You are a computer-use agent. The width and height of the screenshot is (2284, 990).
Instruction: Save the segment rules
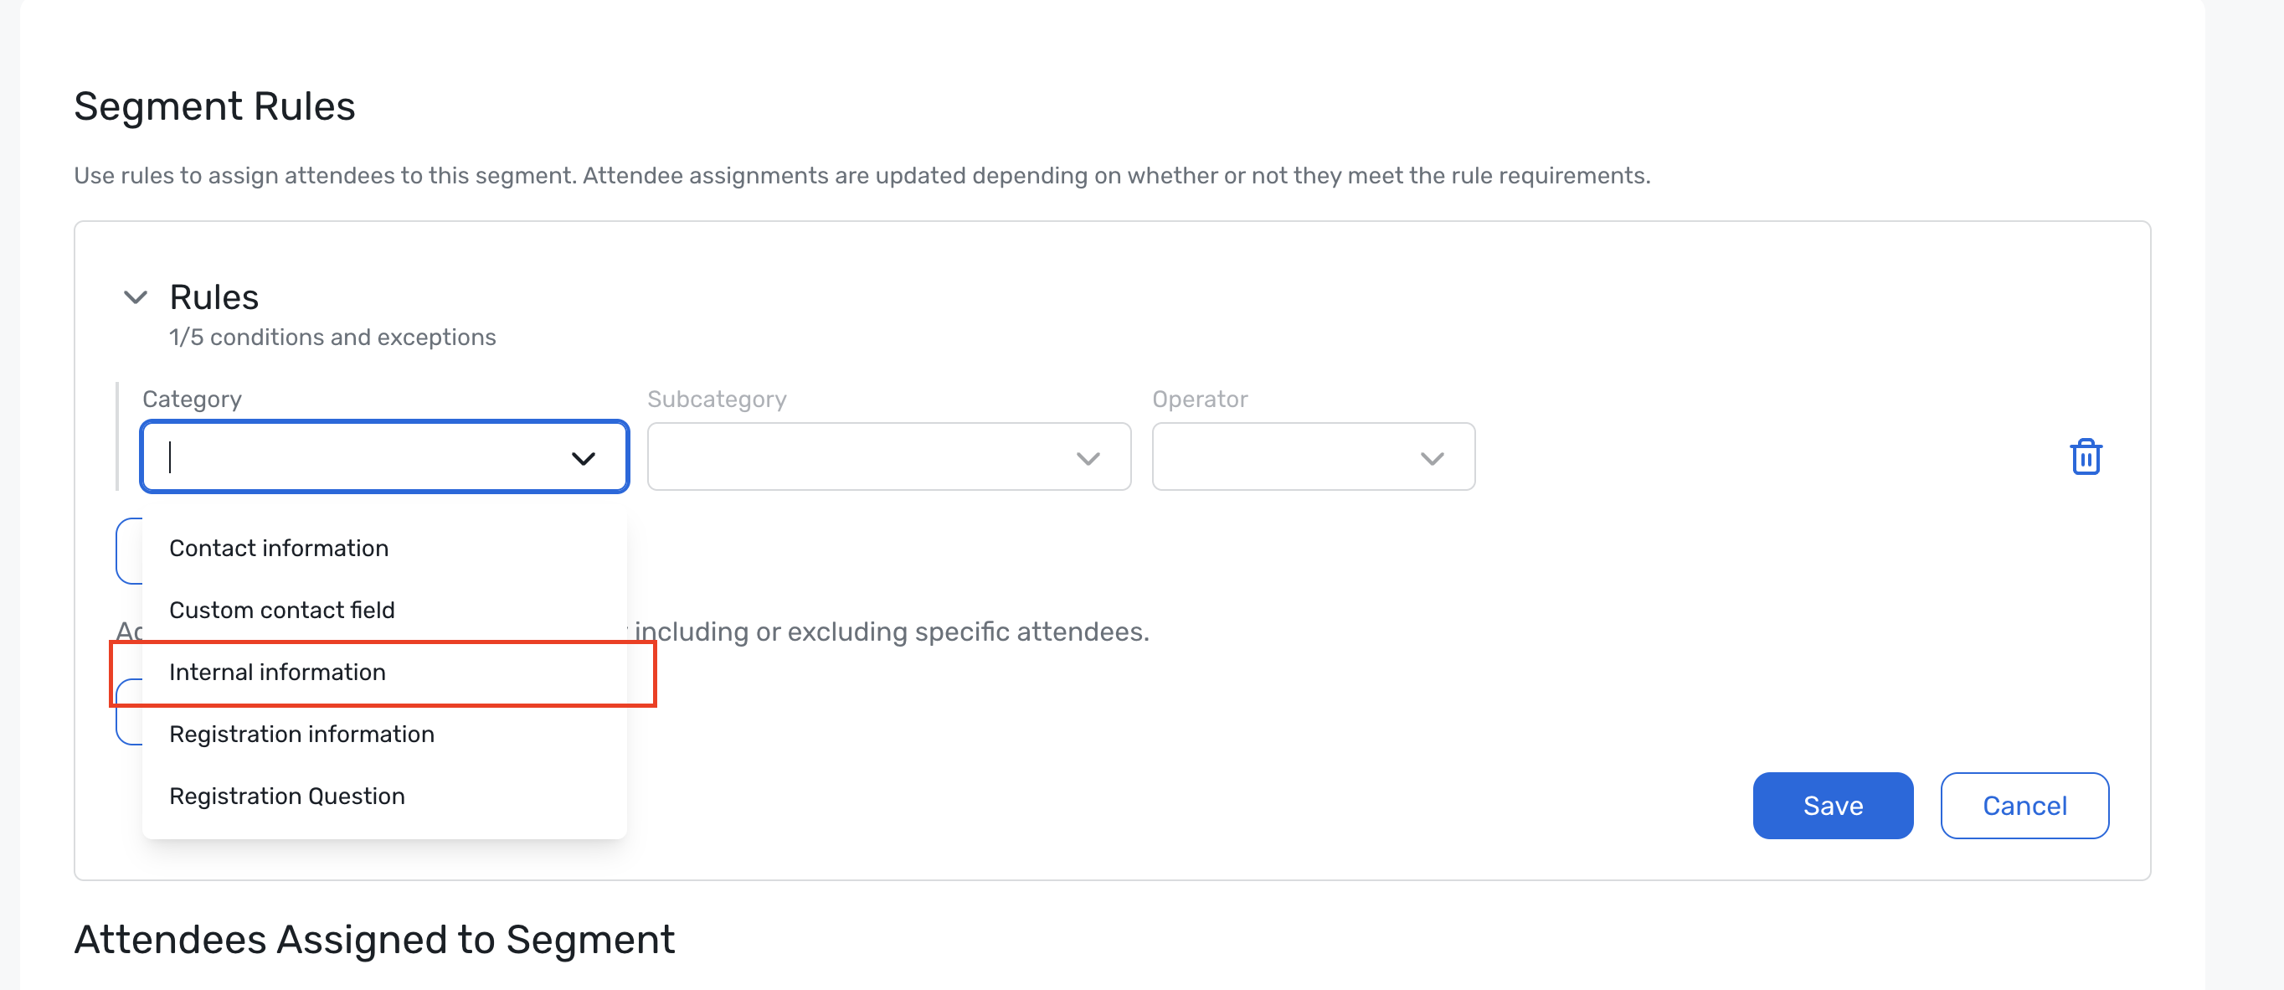click(x=1833, y=806)
